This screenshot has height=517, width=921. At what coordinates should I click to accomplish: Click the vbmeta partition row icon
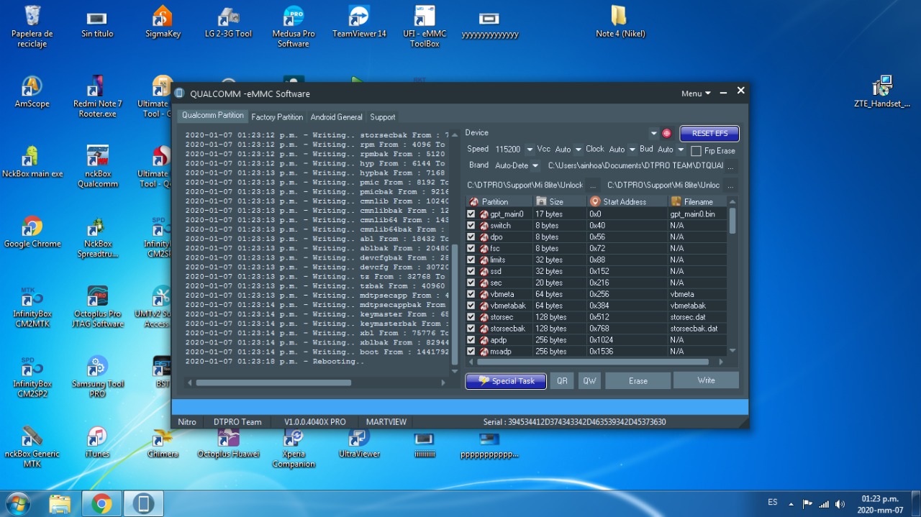click(x=484, y=295)
